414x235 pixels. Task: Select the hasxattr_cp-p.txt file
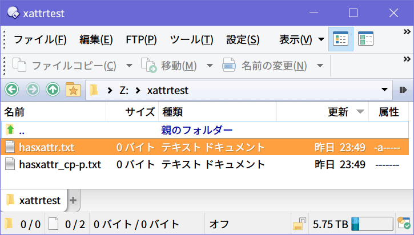click(60, 165)
